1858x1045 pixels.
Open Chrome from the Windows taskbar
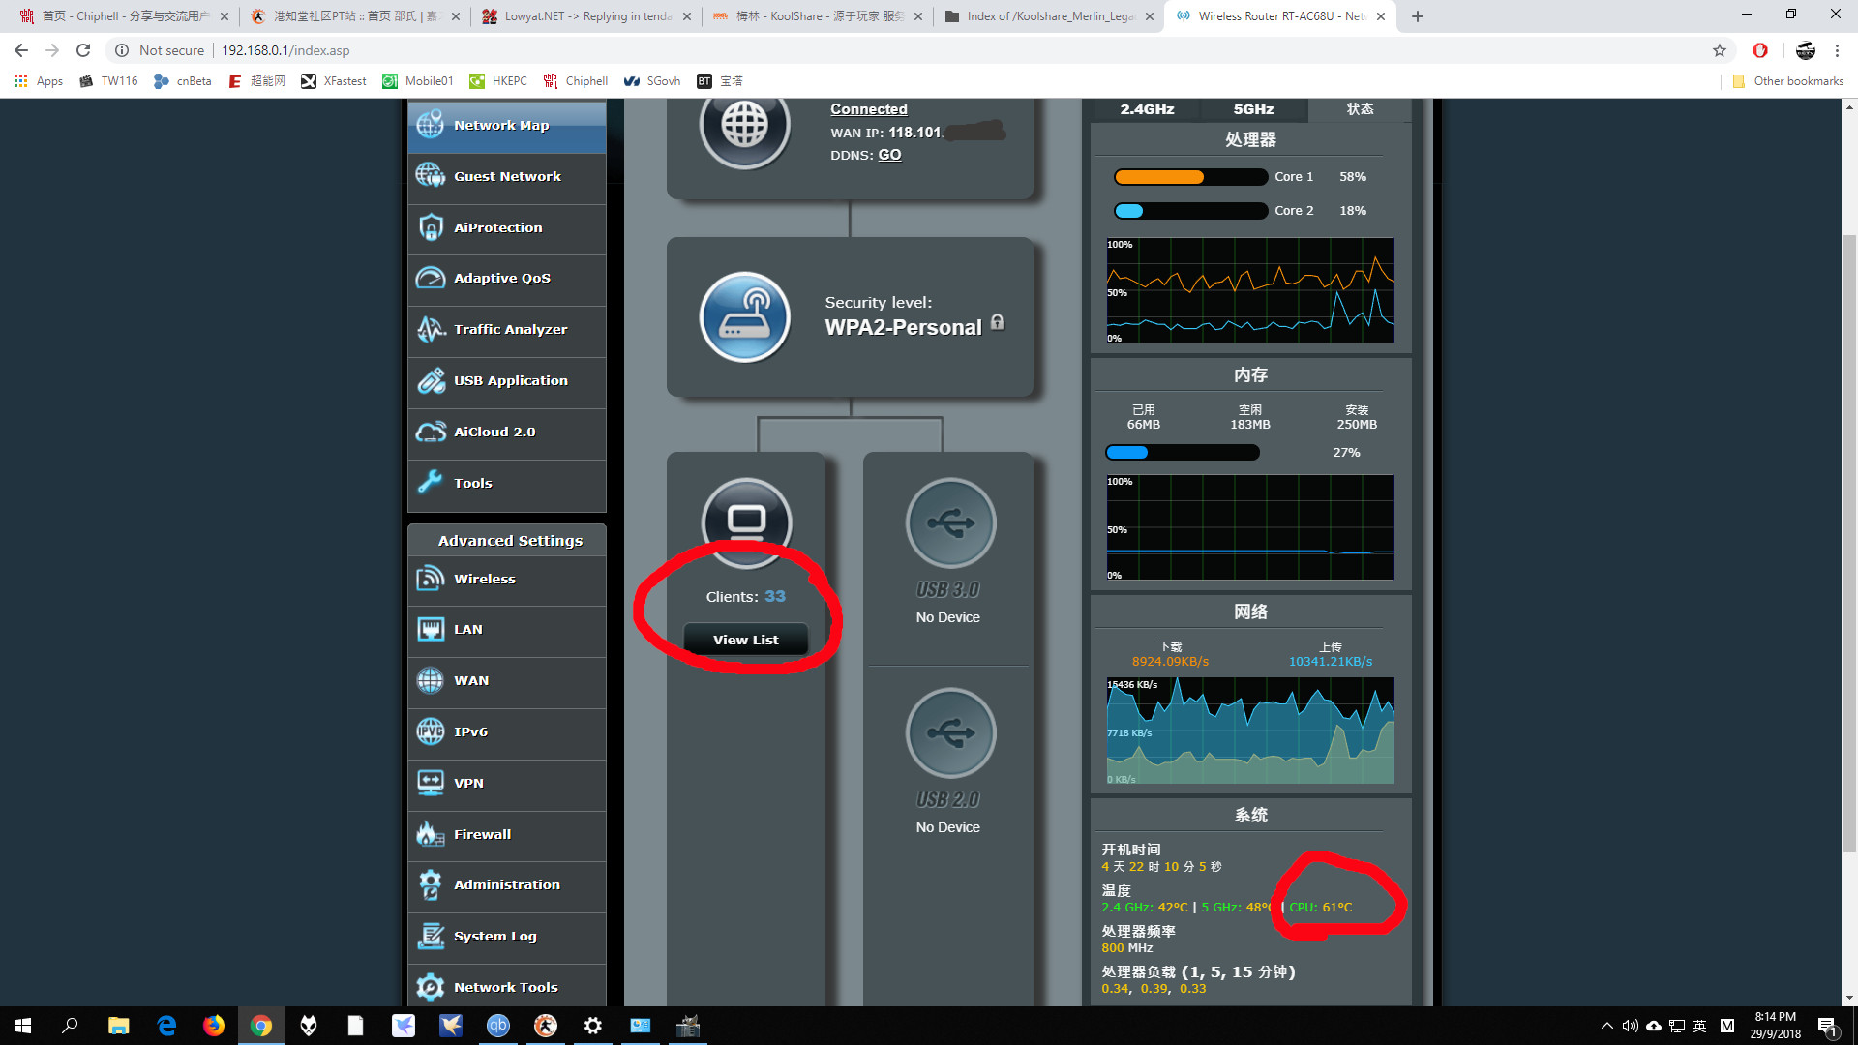tap(261, 1026)
